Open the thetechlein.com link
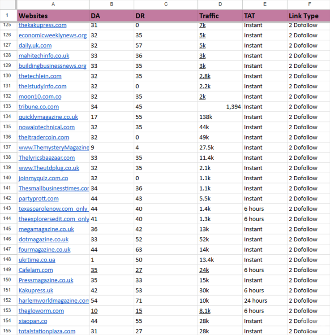 40,76
